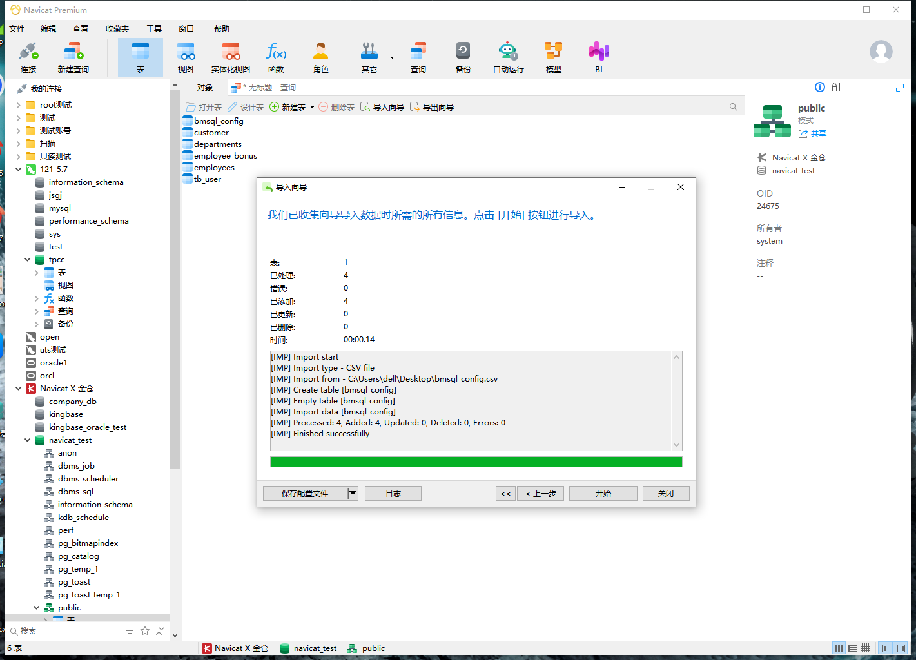Open the 编辑 menu
This screenshot has height=660, width=916.
(x=48, y=28)
